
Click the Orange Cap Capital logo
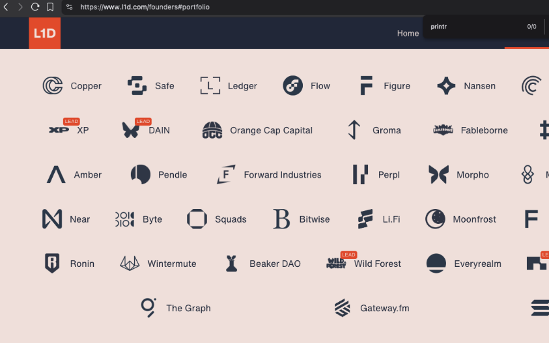coord(212,130)
